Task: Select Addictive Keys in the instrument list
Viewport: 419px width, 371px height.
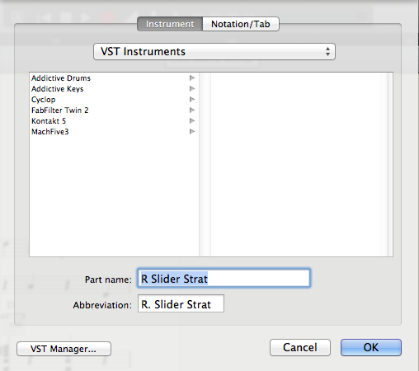Action: pos(114,89)
